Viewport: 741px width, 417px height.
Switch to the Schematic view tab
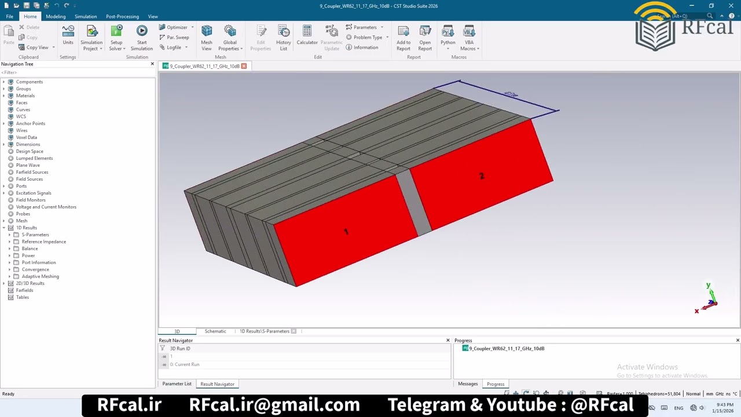click(x=215, y=331)
